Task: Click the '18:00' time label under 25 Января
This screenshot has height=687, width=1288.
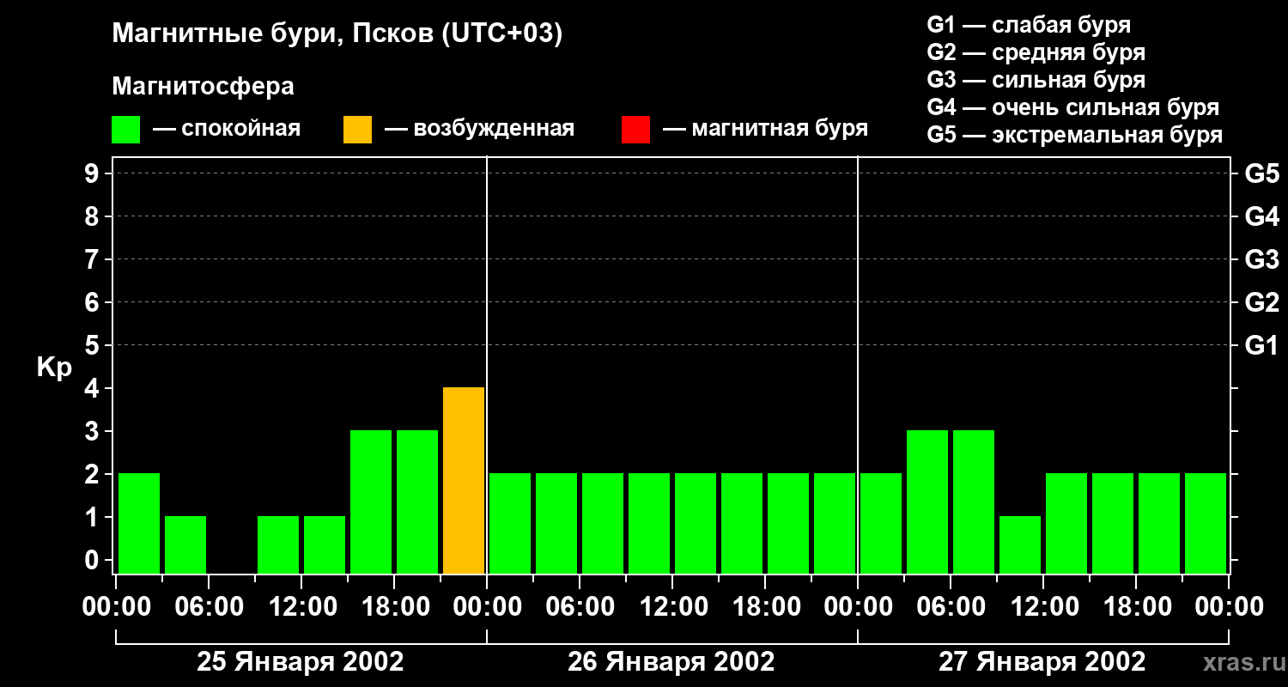Action: 394,608
